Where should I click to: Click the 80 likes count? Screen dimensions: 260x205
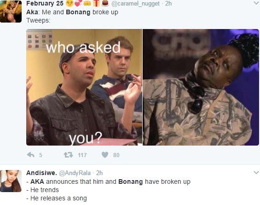[116, 155]
